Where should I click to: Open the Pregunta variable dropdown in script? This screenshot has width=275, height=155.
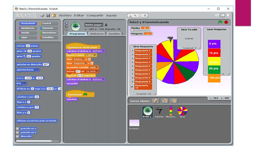[80, 63]
